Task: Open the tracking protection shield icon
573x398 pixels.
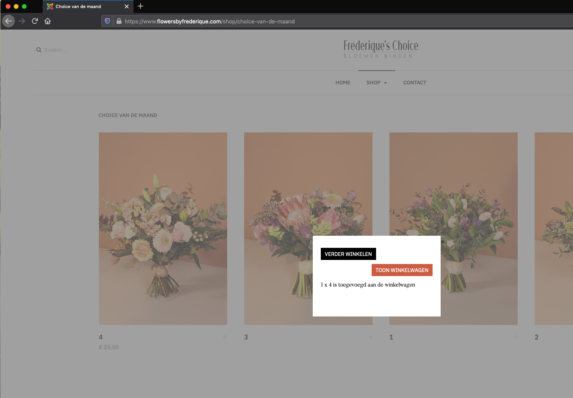Action: [107, 21]
